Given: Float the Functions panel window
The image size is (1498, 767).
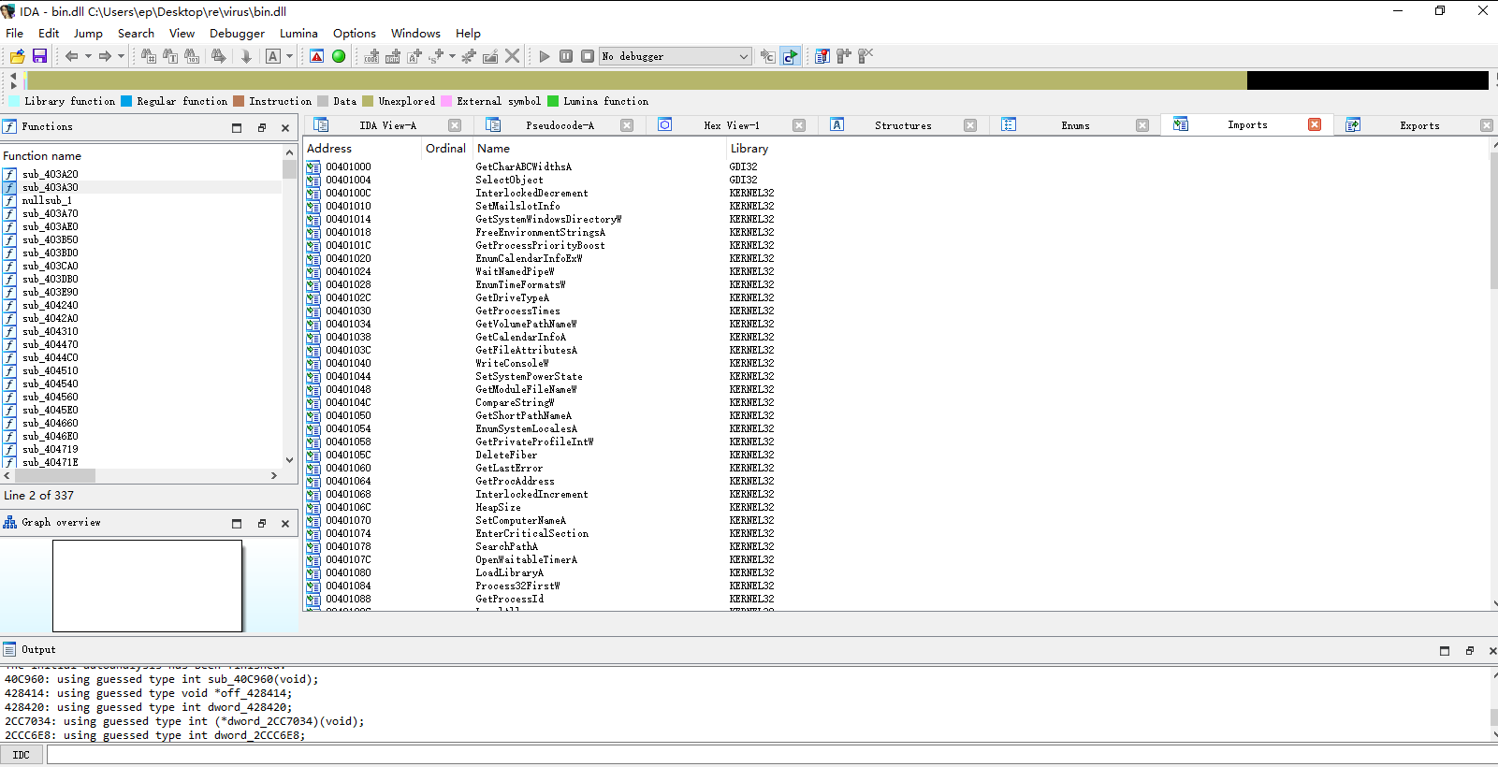Looking at the screenshot, I should point(262,127).
